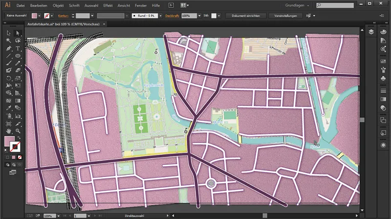Open the Effekt menu
Screen dimensions: 391x219
(108, 5)
